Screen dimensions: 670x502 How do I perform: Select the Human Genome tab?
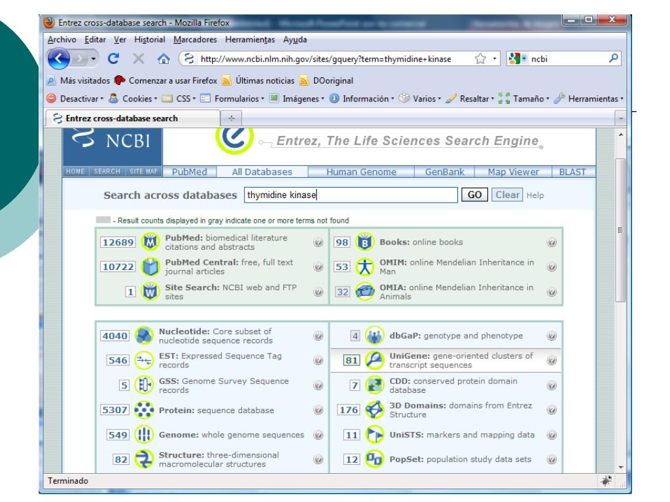point(361,172)
